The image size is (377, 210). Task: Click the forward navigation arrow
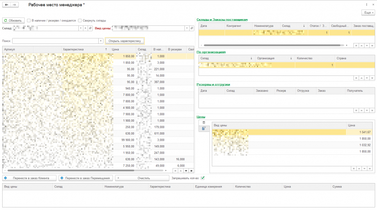[14, 5]
